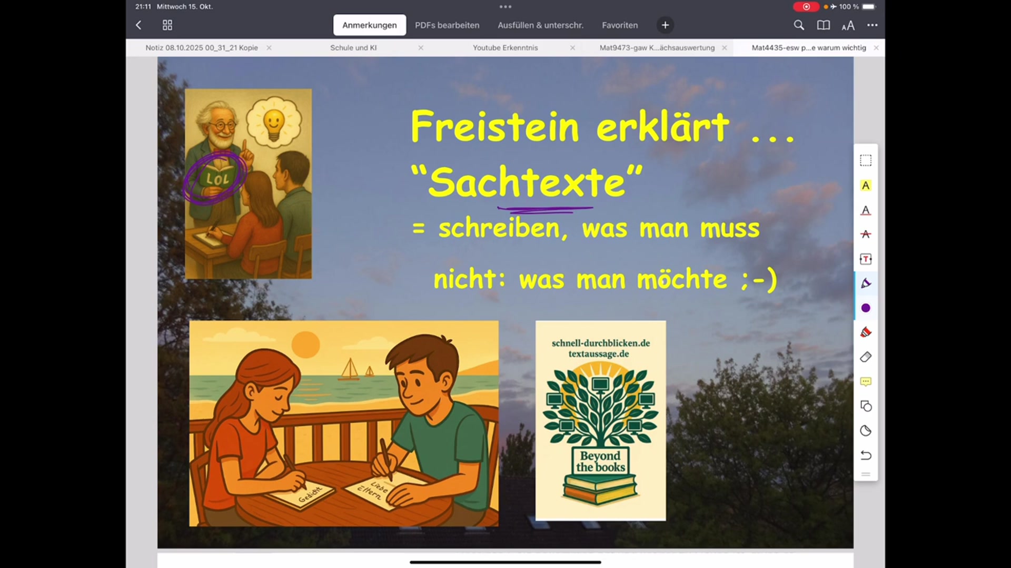Open the page thumbnail grid view
Screen dimensions: 1011x568
[167, 25]
